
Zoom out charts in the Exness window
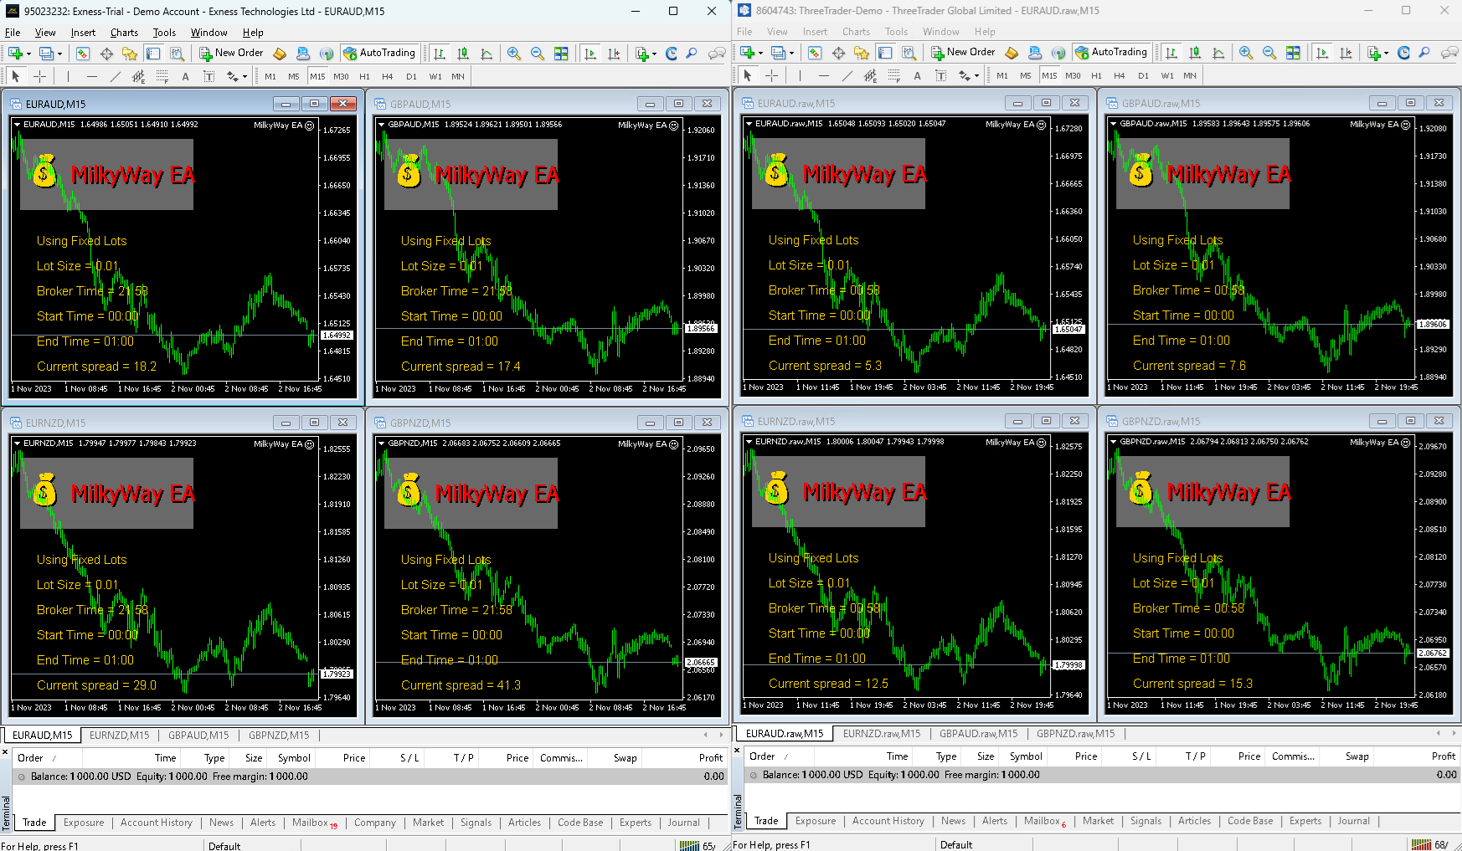coord(538,54)
